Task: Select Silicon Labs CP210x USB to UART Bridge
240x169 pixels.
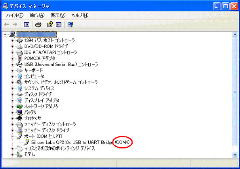Action: tap(80, 142)
